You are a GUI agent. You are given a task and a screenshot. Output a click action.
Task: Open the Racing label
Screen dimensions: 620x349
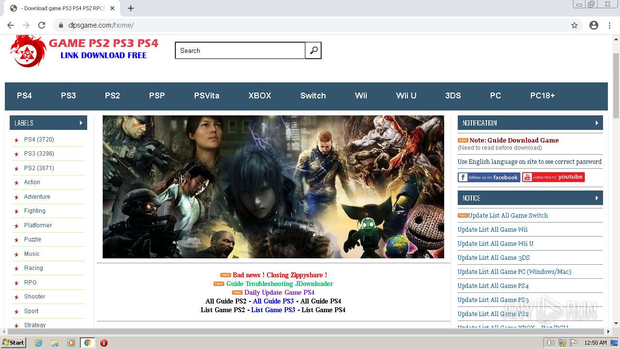[x=33, y=268]
